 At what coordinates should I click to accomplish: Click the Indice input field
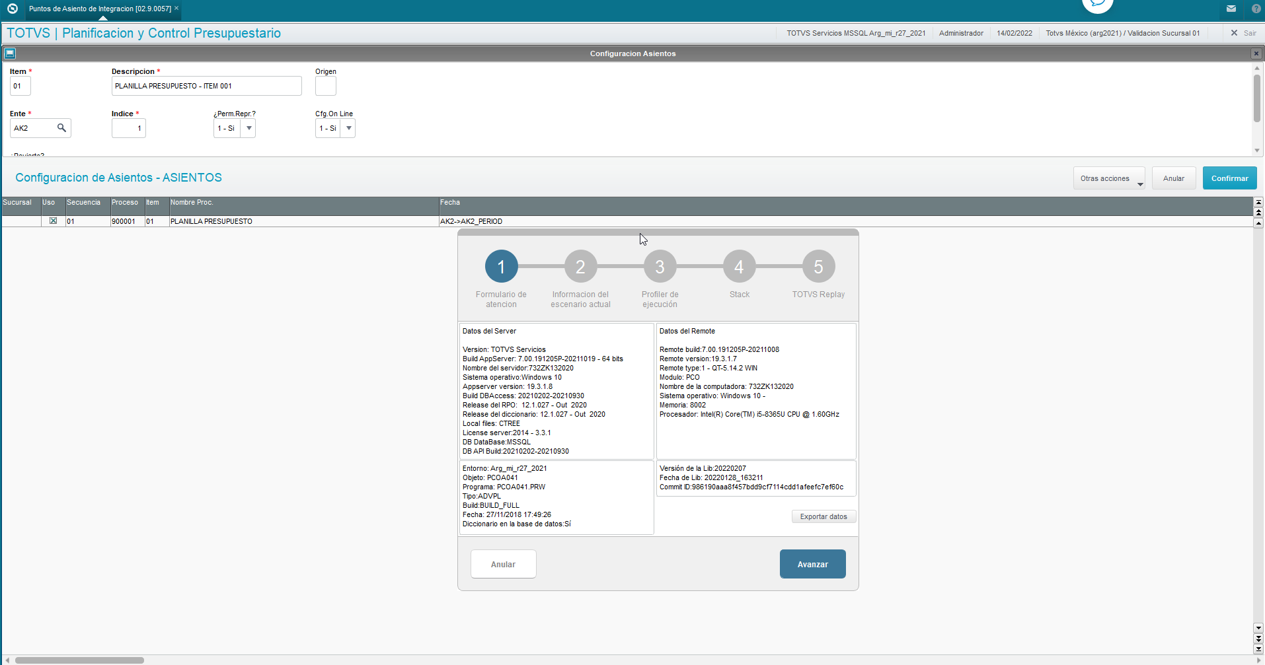[128, 128]
